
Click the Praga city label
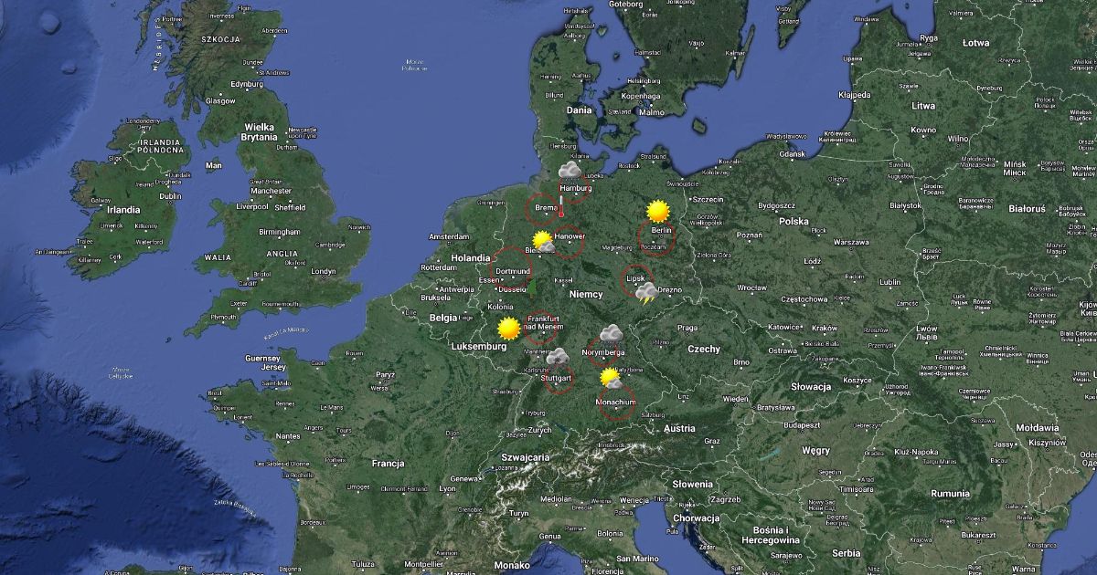[687, 328]
